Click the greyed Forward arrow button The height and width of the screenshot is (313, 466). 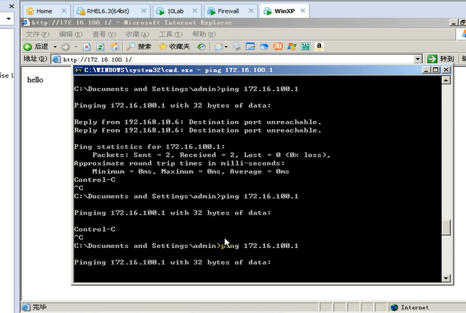point(66,46)
